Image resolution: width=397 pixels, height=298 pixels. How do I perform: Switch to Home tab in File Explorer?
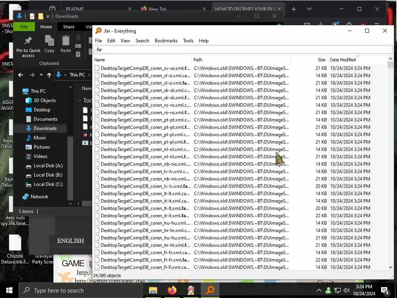click(46, 27)
